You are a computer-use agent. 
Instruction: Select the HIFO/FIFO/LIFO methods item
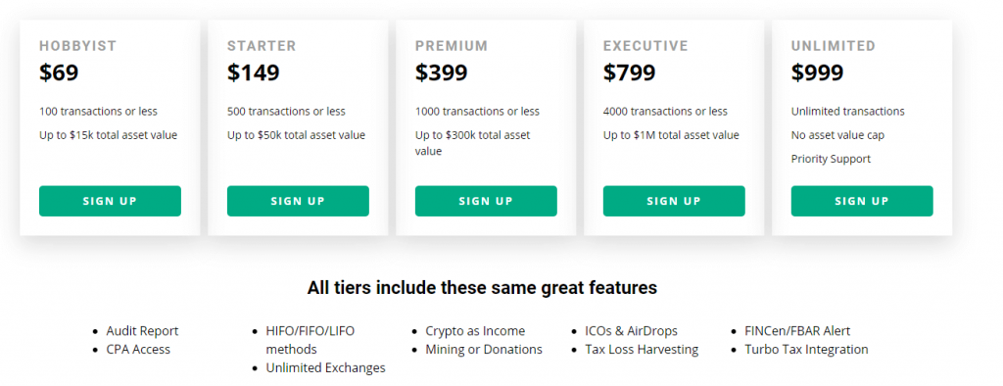[x=310, y=340]
